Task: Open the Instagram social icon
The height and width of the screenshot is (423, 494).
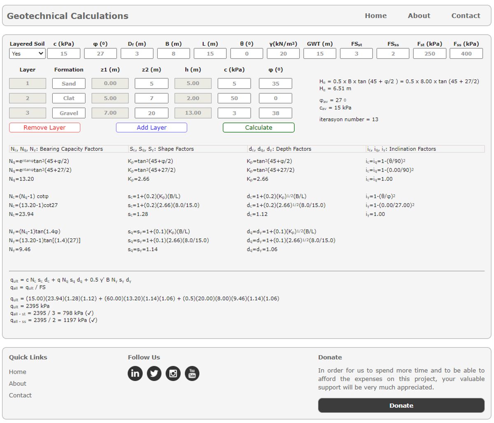Action: pyautogui.click(x=173, y=373)
